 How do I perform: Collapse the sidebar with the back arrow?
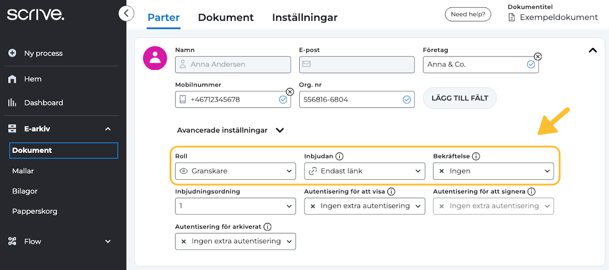126,13
